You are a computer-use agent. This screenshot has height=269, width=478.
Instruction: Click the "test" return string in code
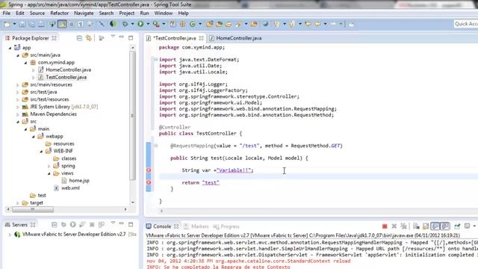pyautogui.click(x=211, y=182)
